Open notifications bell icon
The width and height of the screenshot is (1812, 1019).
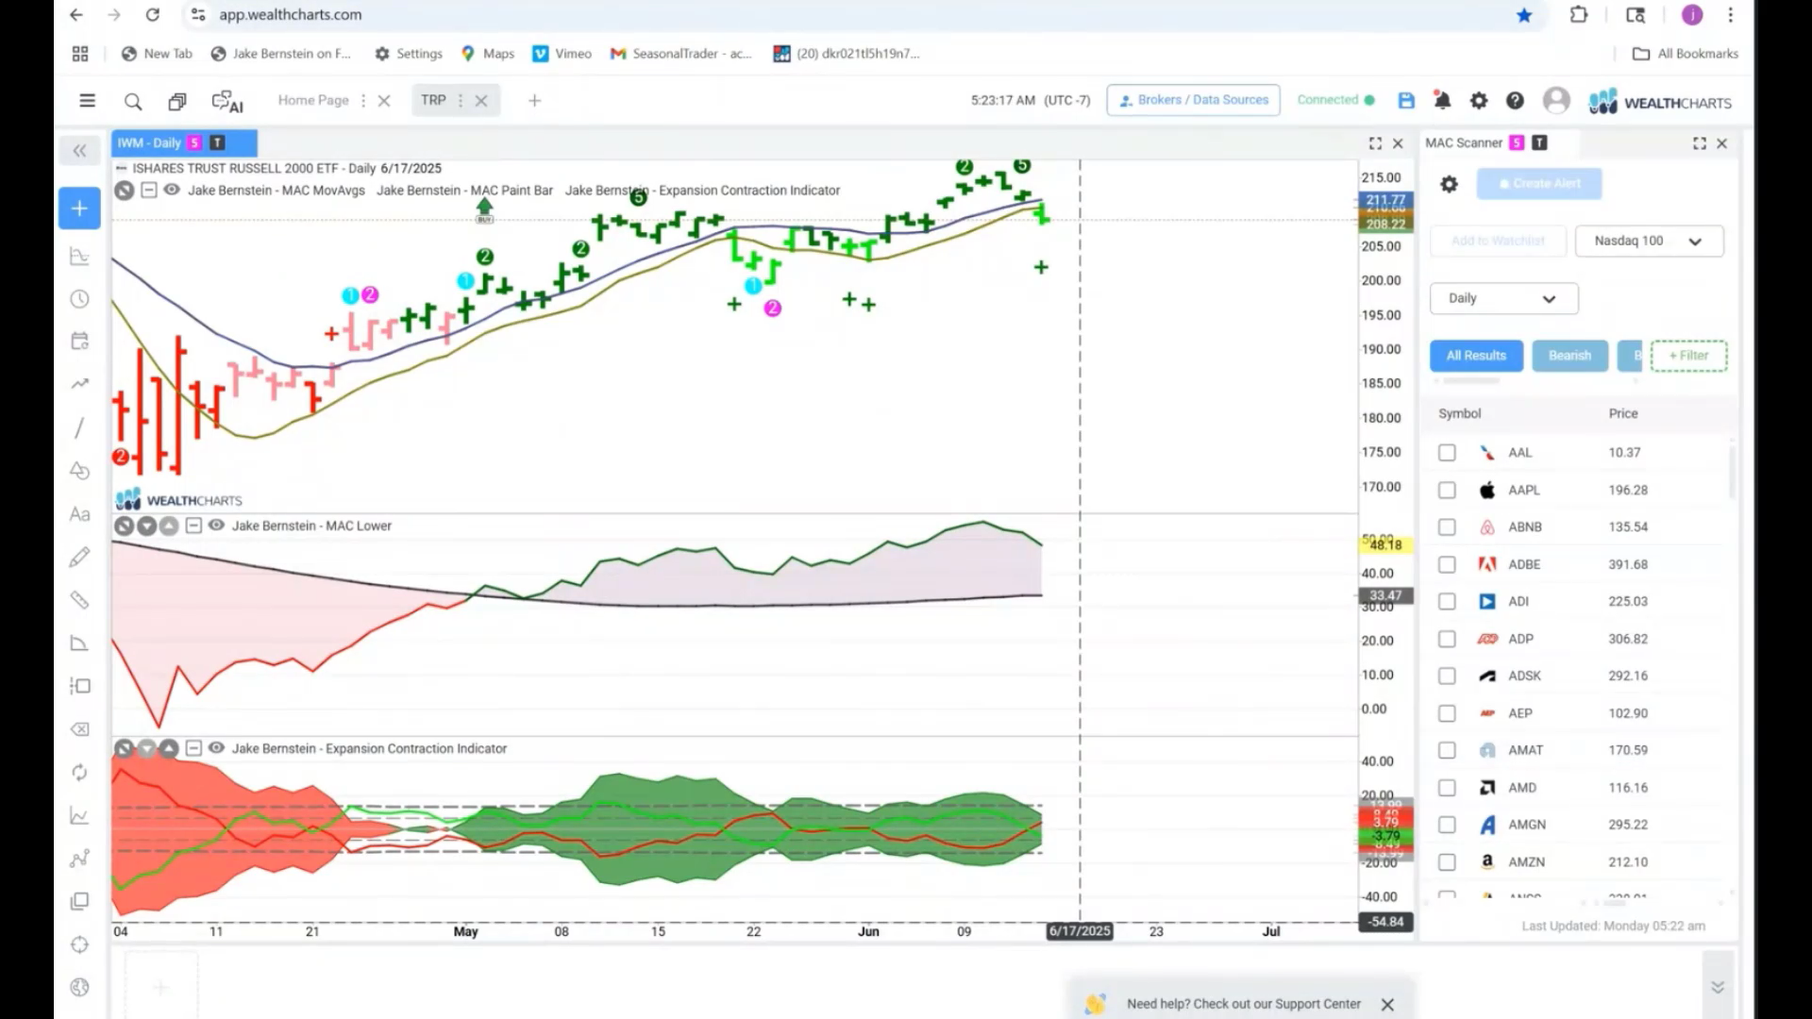click(1442, 100)
